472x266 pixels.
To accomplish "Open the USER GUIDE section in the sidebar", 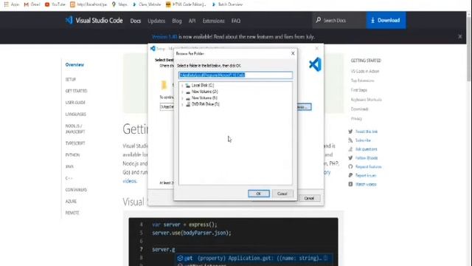I will [75, 103].
